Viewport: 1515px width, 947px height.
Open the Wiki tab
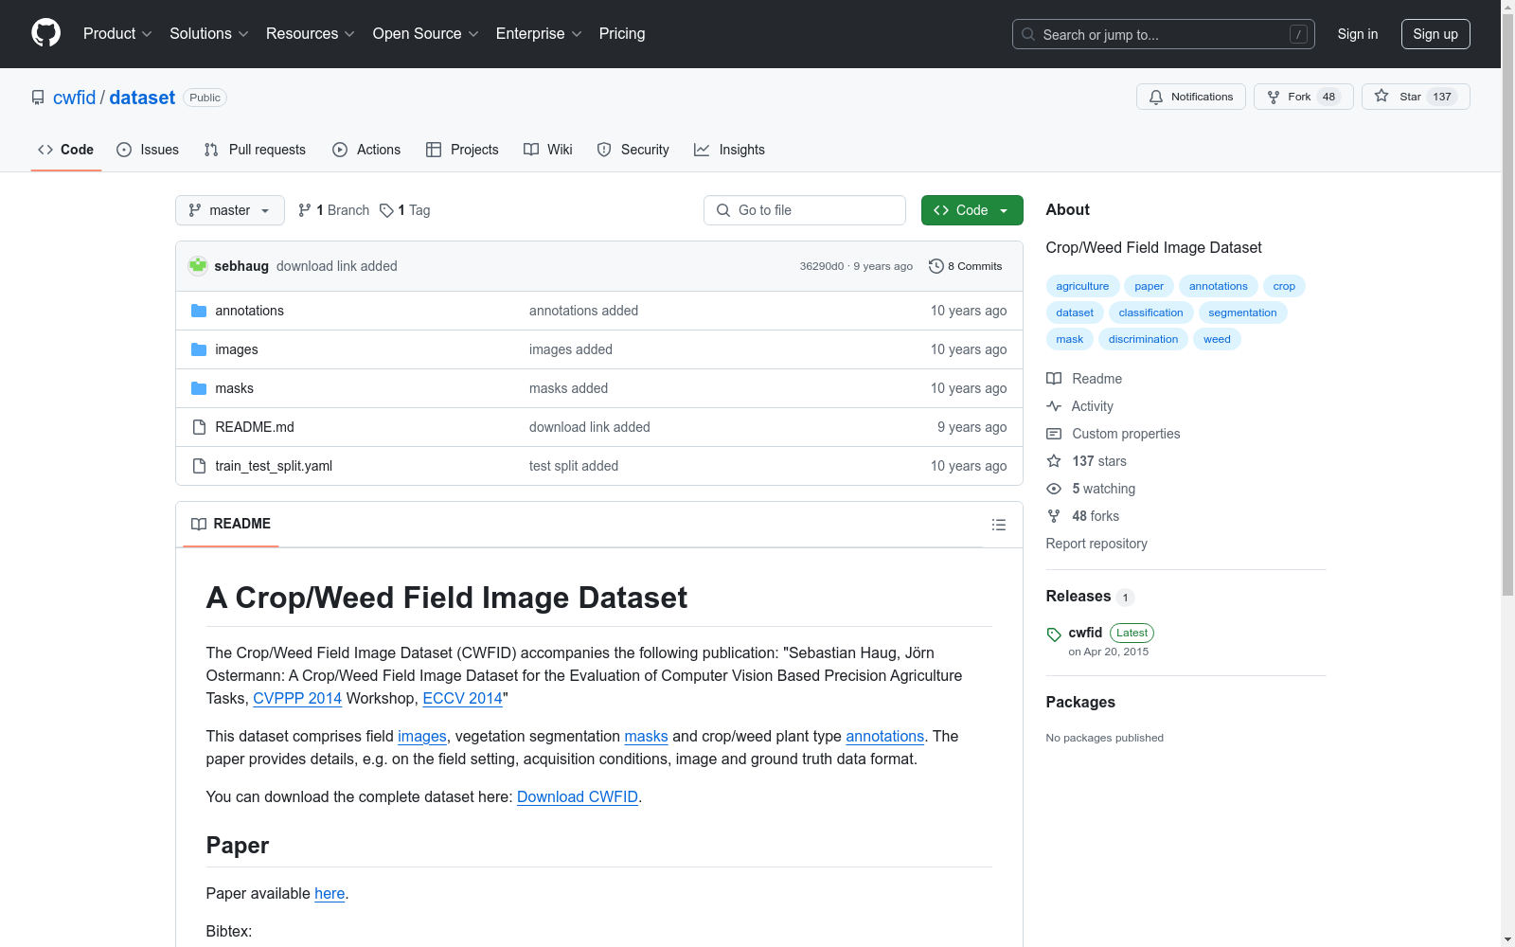(x=548, y=150)
